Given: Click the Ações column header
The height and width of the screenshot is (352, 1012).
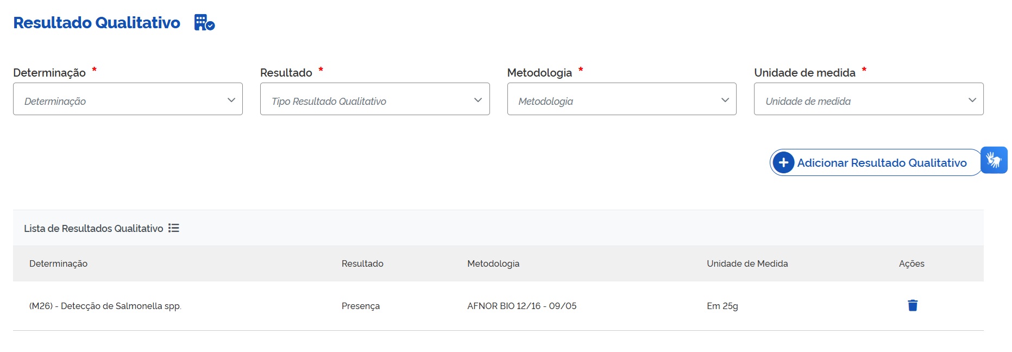Looking at the screenshot, I should pos(912,263).
